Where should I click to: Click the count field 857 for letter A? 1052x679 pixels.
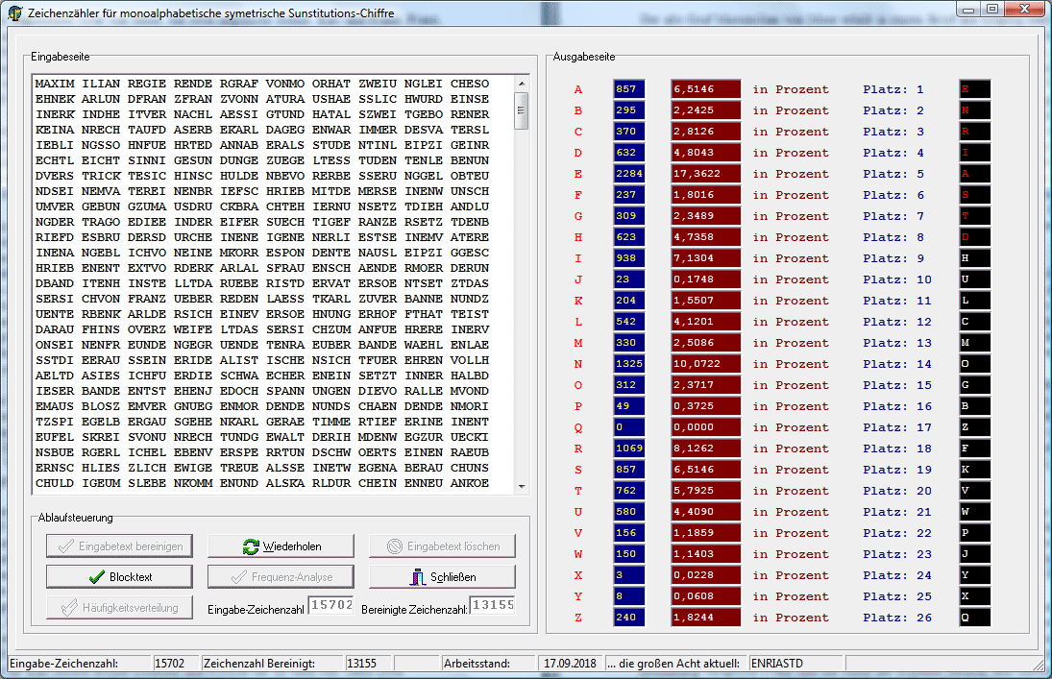[x=628, y=89]
